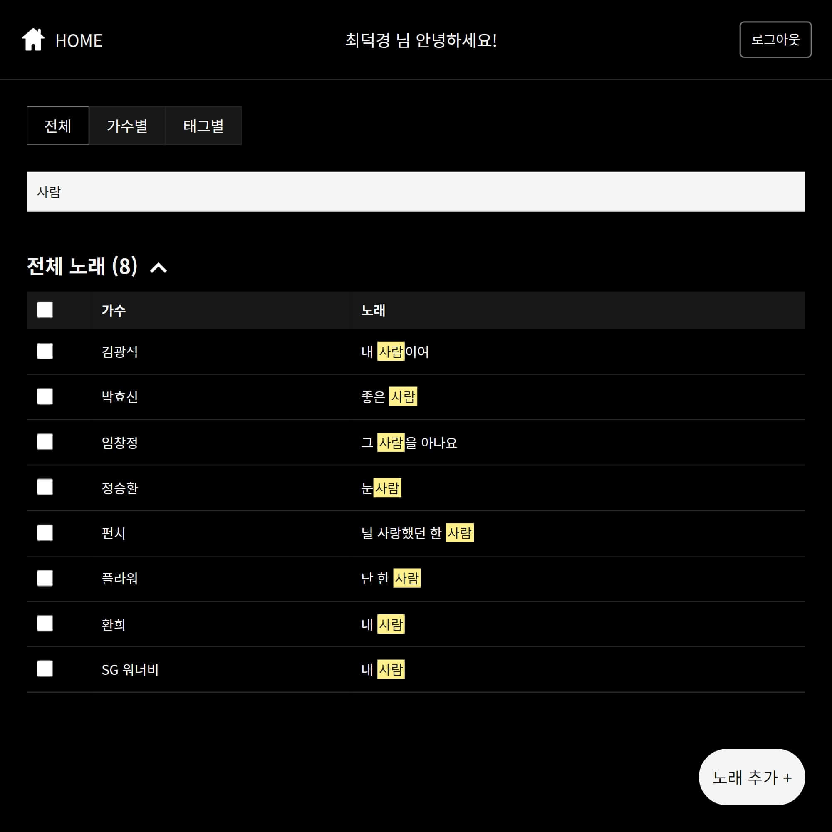Image resolution: width=832 pixels, height=832 pixels.
Task: Click the HOME link text
Action: 79,40
